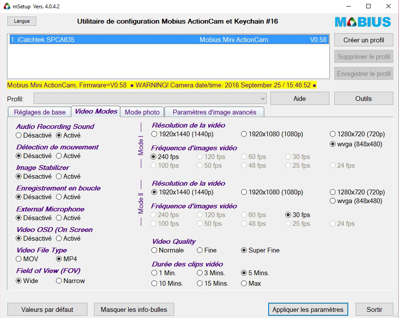
Task: Select Mode II wvga (848x480) resolution
Action: click(356, 201)
